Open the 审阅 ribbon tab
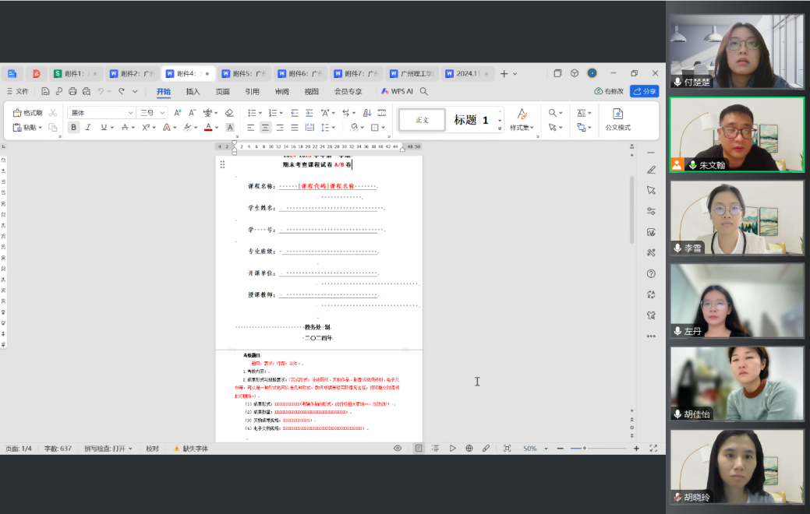 [x=281, y=91]
